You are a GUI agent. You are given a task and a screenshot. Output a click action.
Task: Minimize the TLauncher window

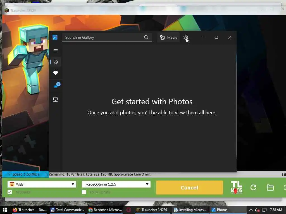pyautogui.click(x=265, y=9)
